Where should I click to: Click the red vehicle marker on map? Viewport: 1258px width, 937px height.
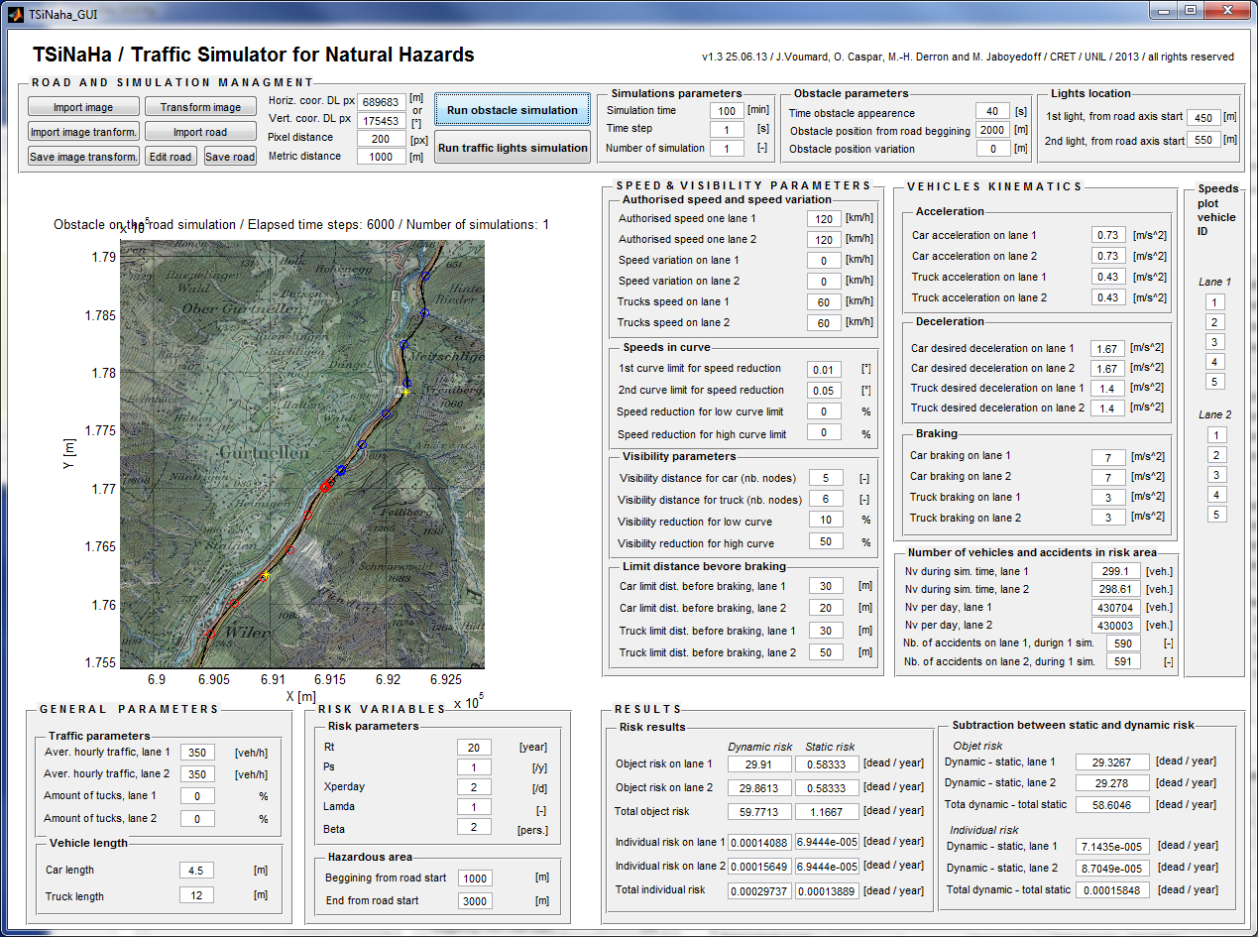[x=325, y=487]
